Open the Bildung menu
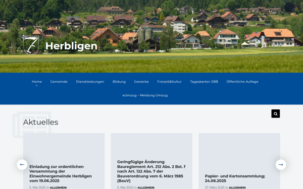This screenshot has width=303, height=189. (119, 82)
